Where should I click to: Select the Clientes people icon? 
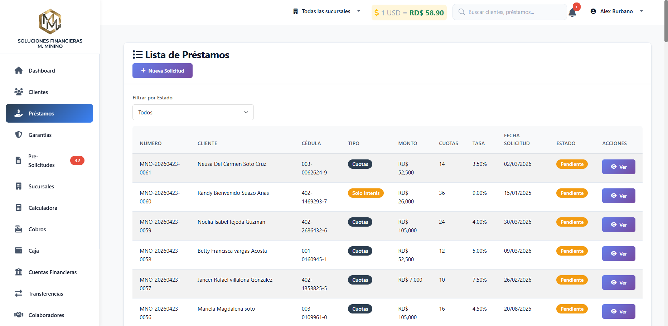[x=19, y=92]
